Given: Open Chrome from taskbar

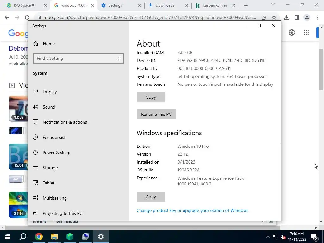Looking at the screenshot, I should [39, 237].
